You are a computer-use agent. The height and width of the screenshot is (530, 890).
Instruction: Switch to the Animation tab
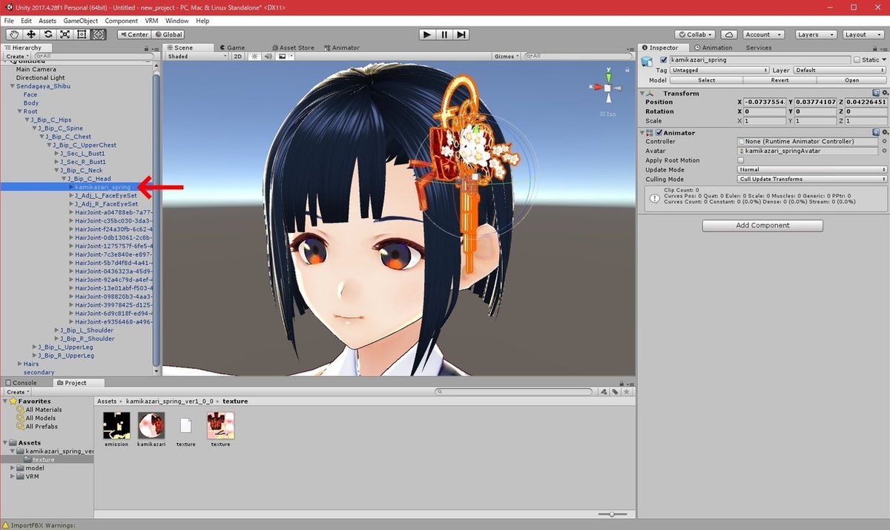click(x=715, y=48)
